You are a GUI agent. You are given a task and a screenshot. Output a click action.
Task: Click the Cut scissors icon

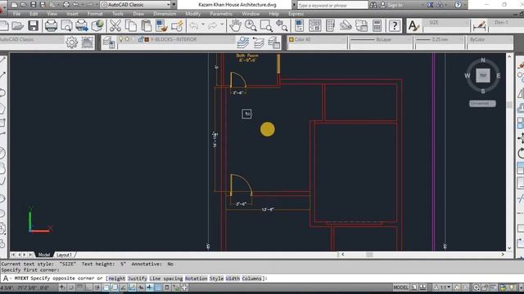tap(115, 25)
